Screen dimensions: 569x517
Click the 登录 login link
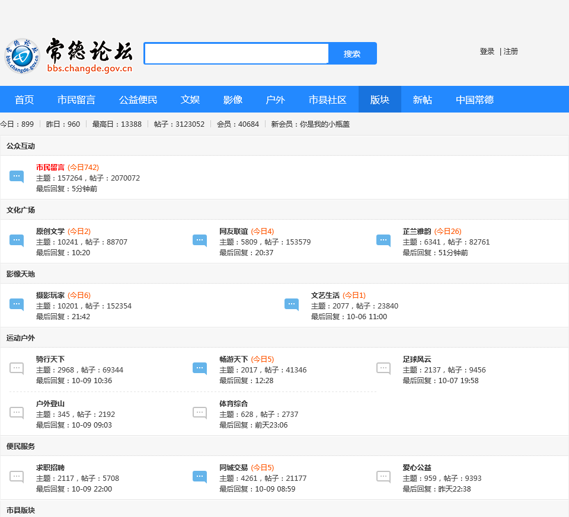click(x=487, y=52)
